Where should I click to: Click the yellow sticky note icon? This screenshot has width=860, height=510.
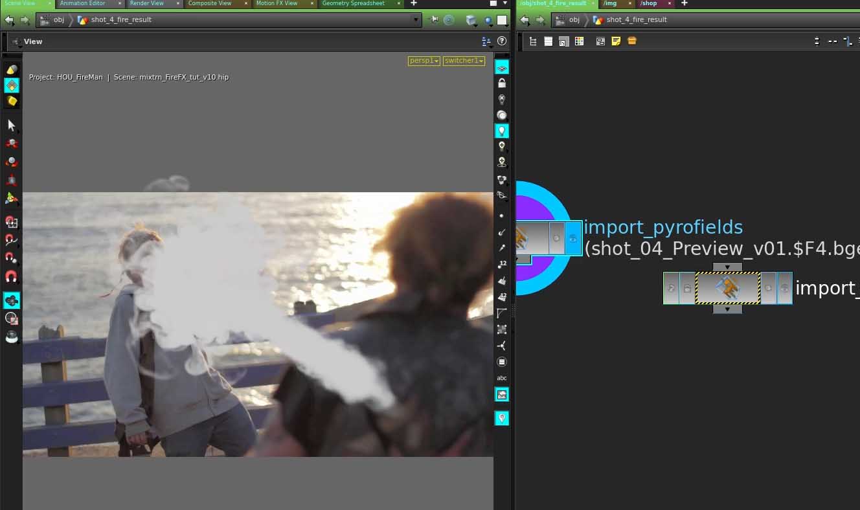[x=616, y=41]
